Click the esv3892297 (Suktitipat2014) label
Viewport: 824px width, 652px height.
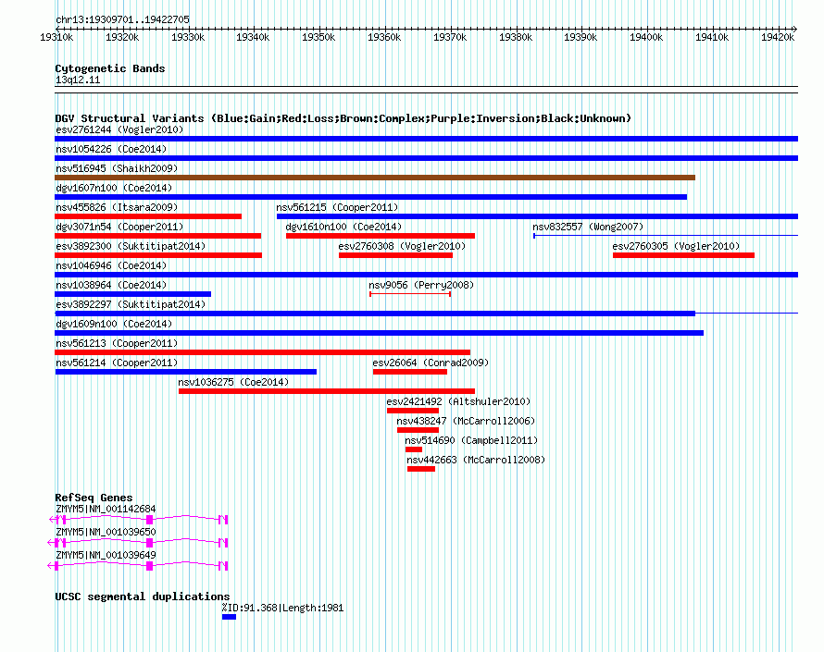[131, 304]
